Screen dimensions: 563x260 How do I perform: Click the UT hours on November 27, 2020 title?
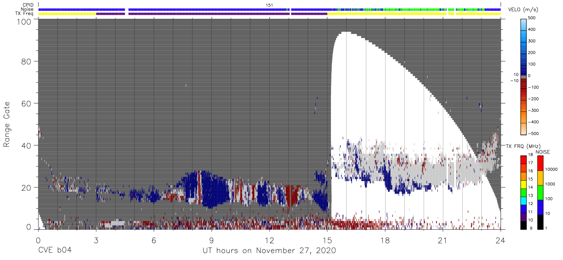(x=270, y=251)
